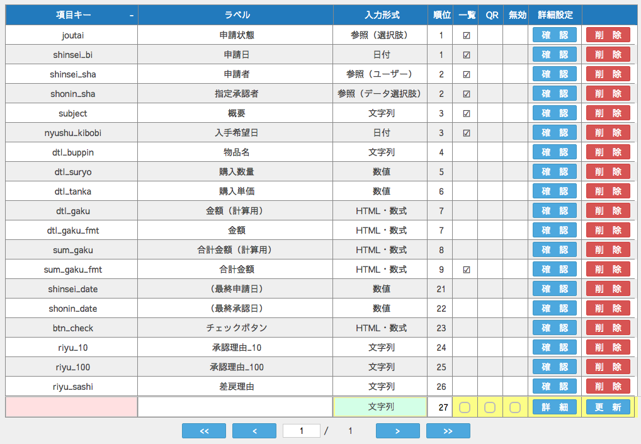Go to previous page with < button
The image size is (641, 444).
(x=254, y=431)
